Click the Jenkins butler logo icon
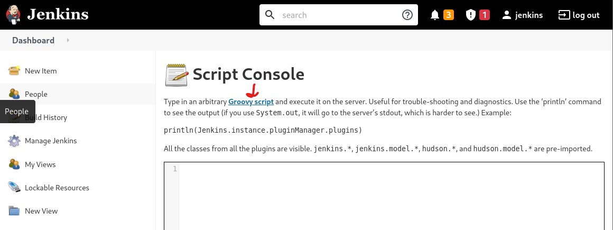The image size is (613, 230). tap(14, 15)
